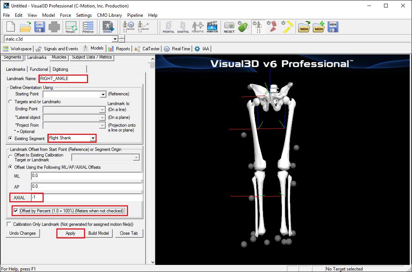Image resolution: width=412 pixels, height=272 pixels.
Task: Click the New blank document icon
Action: (x=10, y=27)
